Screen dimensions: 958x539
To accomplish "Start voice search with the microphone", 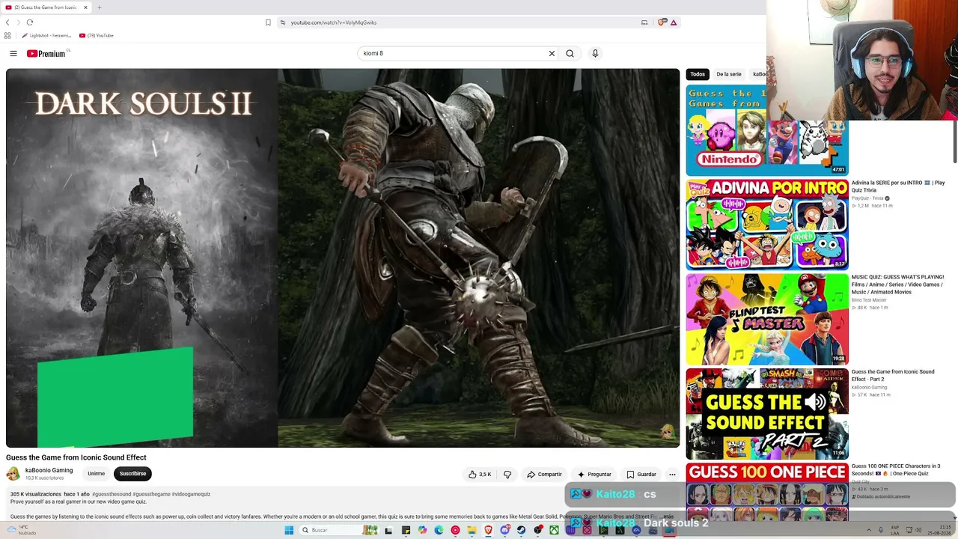I will point(595,53).
